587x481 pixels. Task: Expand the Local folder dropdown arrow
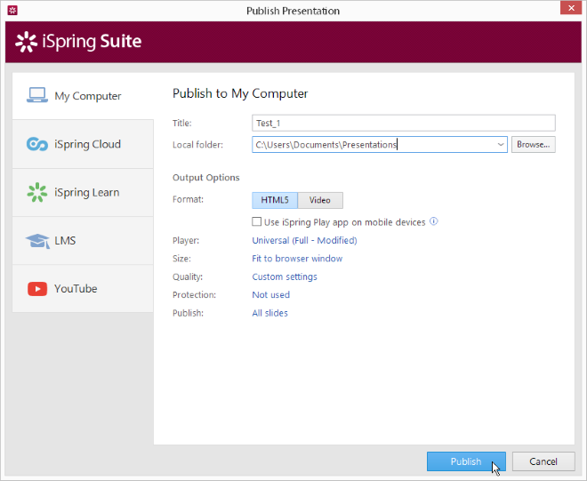[x=501, y=145]
